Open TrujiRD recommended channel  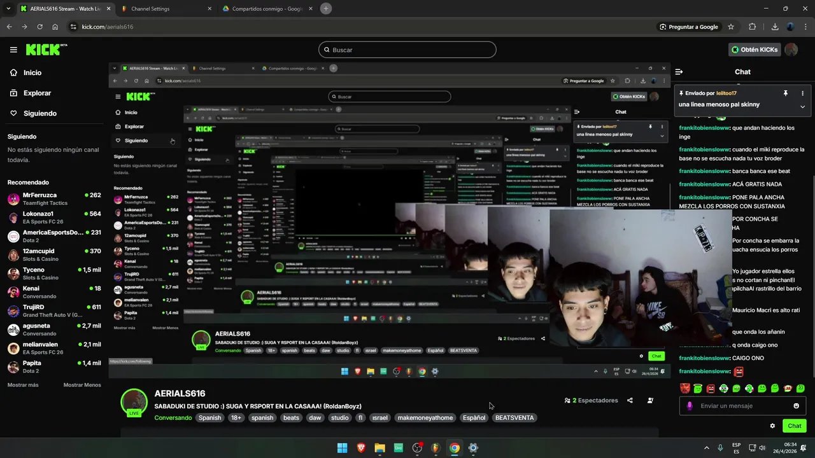[54, 310]
